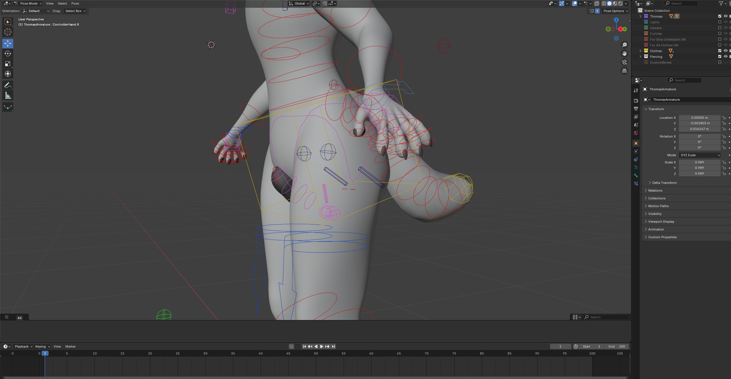Open the Bone properties tab
The image size is (731, 379).
(636, 176)
